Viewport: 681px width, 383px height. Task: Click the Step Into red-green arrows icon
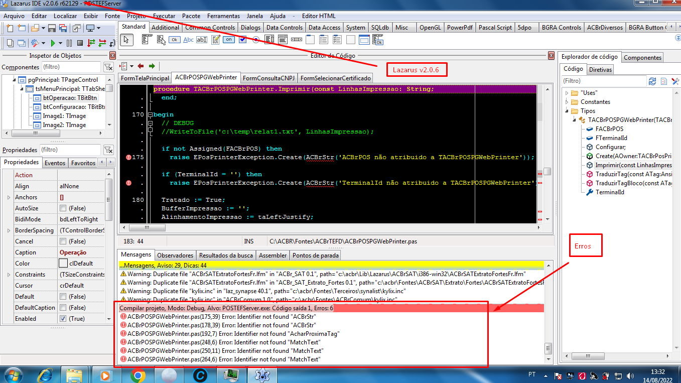(x=91, y=43)
